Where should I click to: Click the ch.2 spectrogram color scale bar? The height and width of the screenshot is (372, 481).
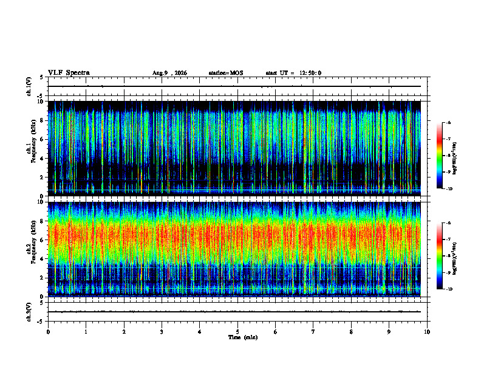439,256
